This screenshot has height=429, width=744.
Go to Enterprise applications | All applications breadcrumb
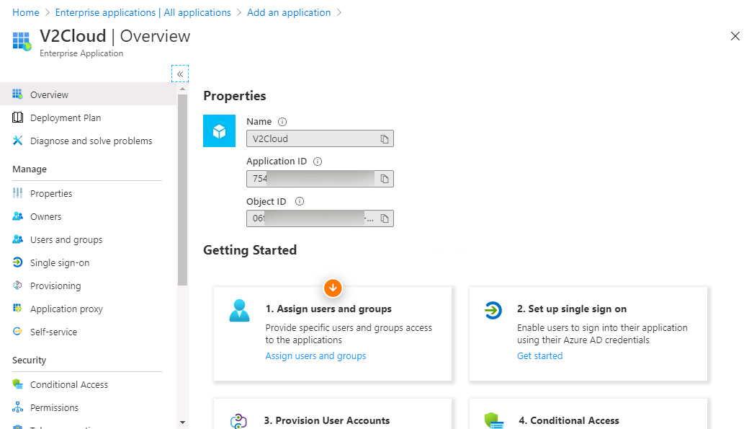pos(143,12)
